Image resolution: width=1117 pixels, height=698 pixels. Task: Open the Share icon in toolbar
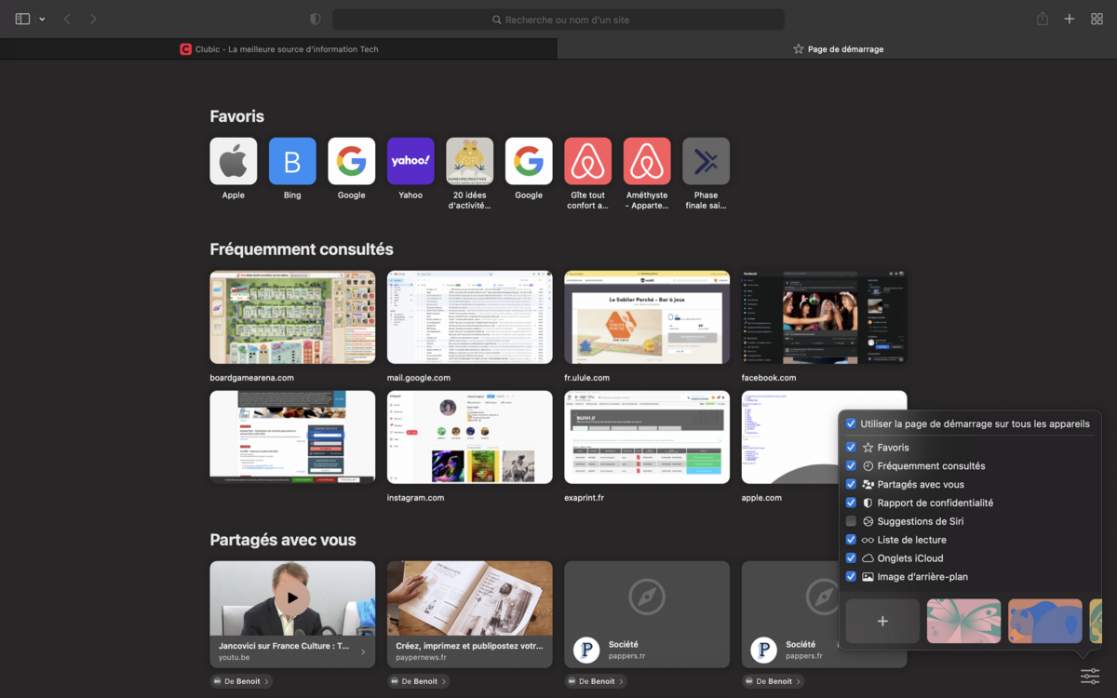click(x=1043, y=19)
